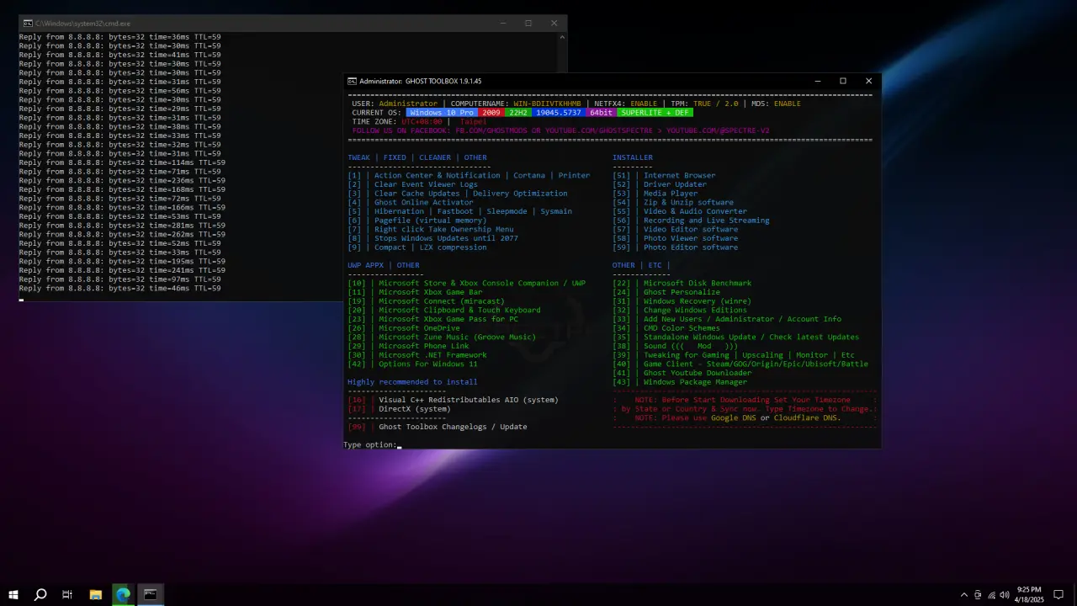Close the cmd.exe ping window
This screenshot has height=606, width=1077.
[554, 24]
